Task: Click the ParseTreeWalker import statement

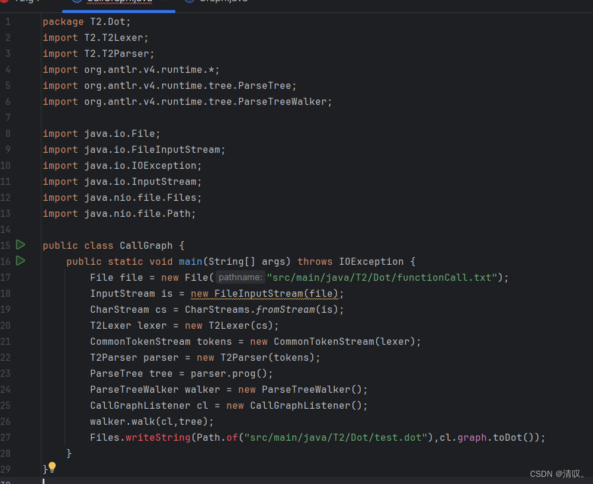Action: pyautogui.click(x=187, y=102)
